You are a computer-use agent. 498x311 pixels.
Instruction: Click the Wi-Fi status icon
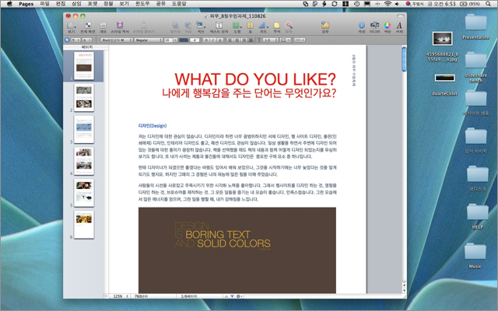[388, 4]
